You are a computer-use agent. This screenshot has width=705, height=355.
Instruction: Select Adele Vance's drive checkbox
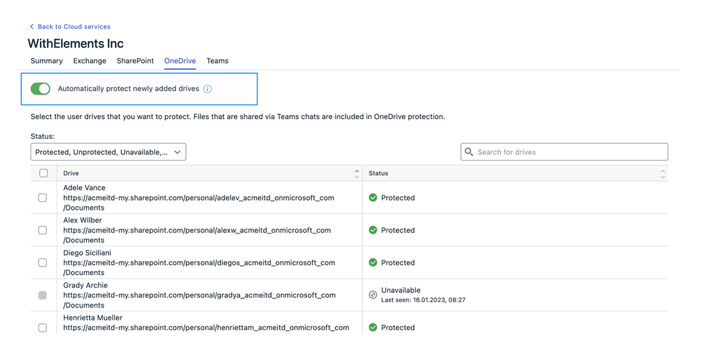pyautogui.click(x=42, y=198)
